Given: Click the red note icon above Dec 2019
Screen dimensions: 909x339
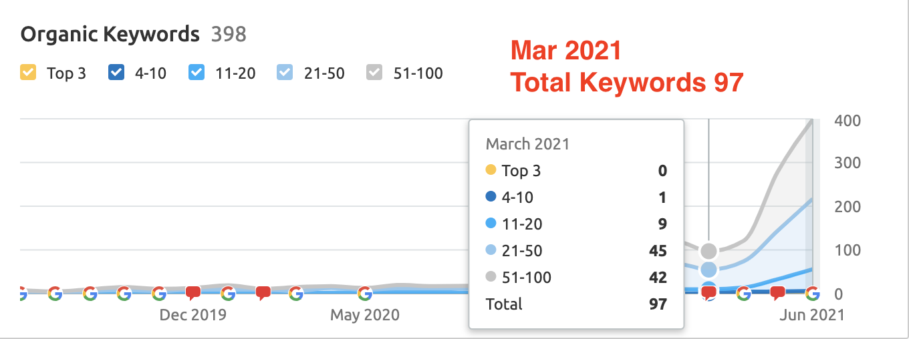Looking at the screenshot, I should pyautogui.click(x=193, y=292).
